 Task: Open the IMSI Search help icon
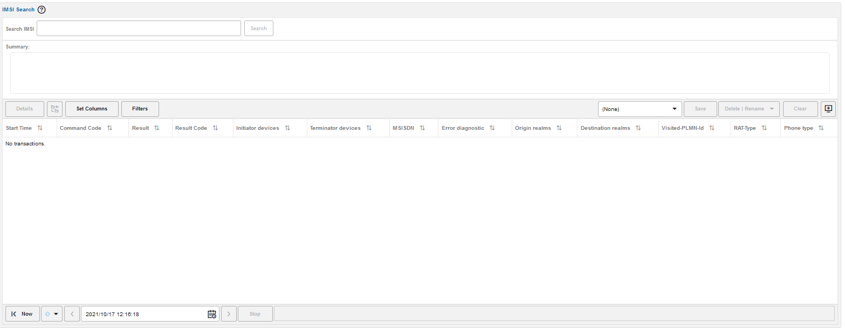(x=42, y=10)
